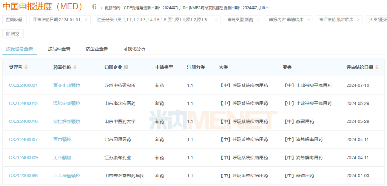The width and height of the screenshot is (387, 186).
Task: Sort by 受理号 column arrows
Action: pyautogui.click(x=26, y=67)
